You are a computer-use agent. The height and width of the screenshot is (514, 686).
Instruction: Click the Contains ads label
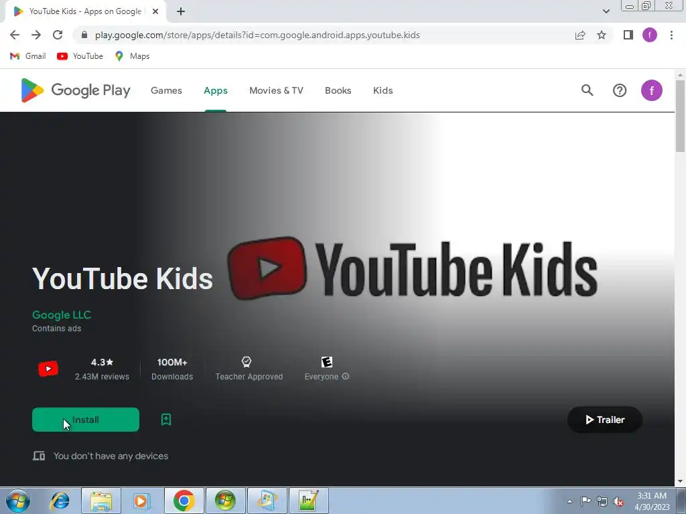[56, 328]
